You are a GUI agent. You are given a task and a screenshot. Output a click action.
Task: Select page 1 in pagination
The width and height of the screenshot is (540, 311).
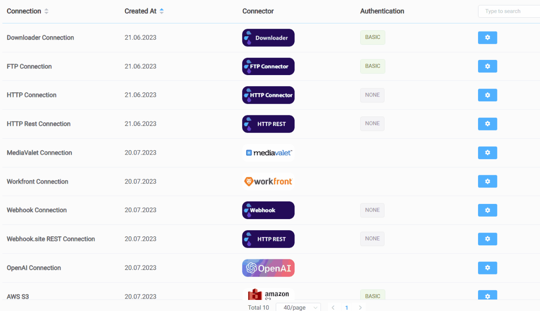(347, 307)
